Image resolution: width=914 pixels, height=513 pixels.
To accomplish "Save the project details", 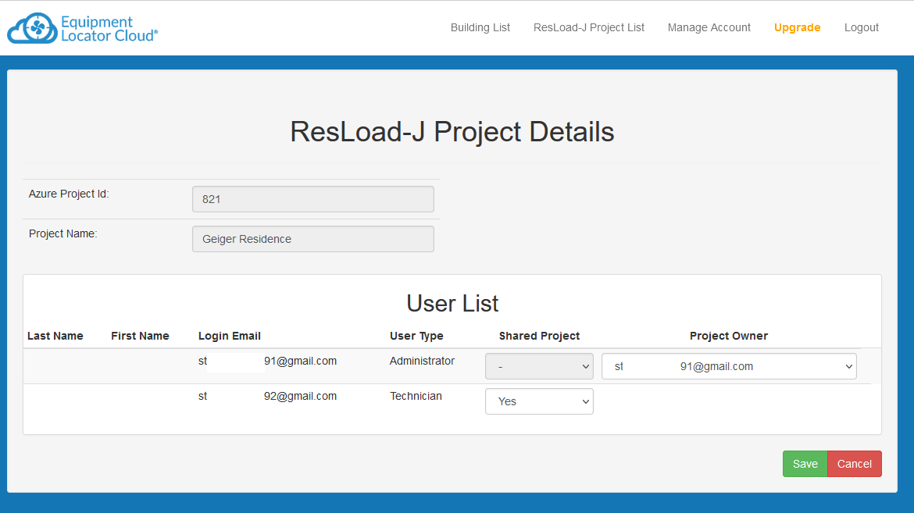I will pyautogui.click(x=805, y=464).
